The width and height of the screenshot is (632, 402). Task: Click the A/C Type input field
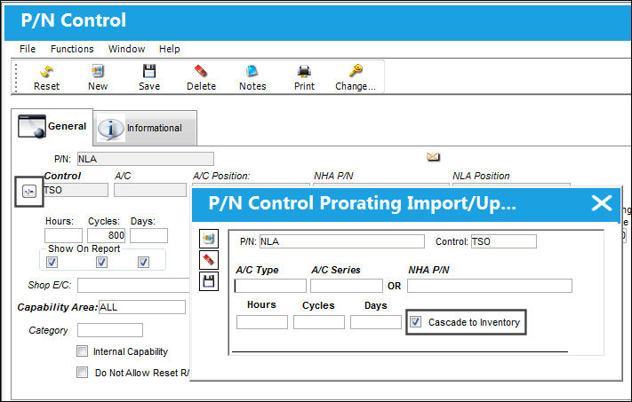pyautogui.click(x=270, y=286)
